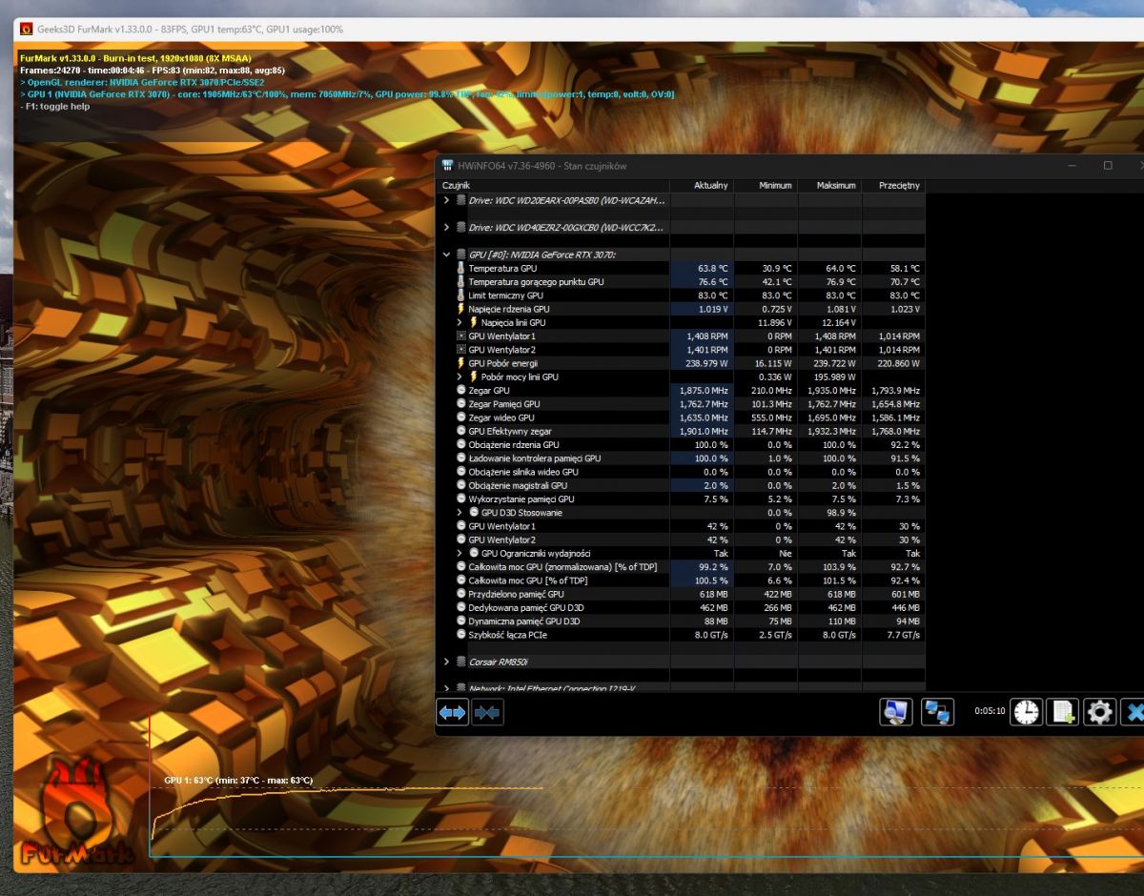Select Obciążenie silnika wideo GPU row
The image size is (1144, 896).
click(x=682, y=472)
